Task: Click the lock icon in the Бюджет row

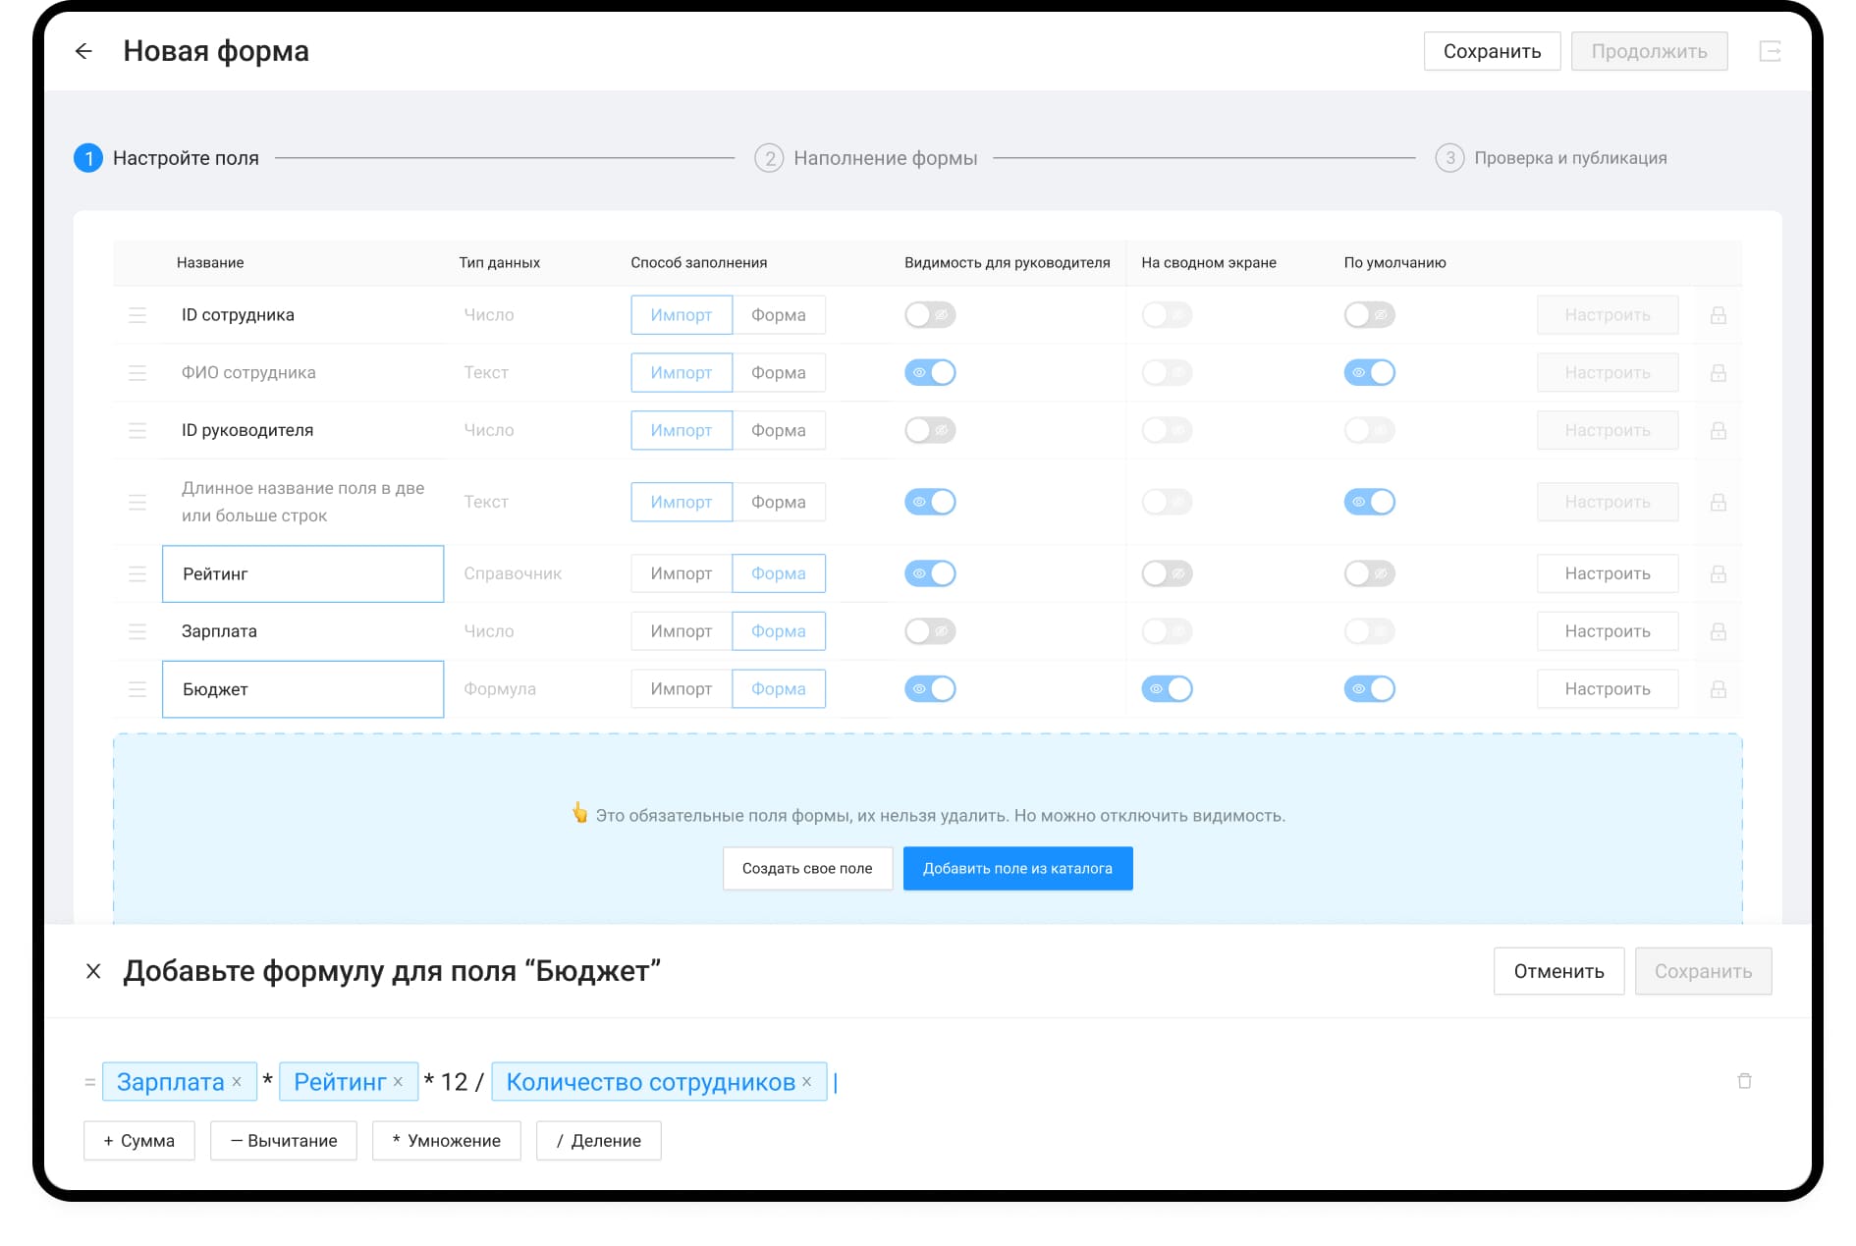Action: [1719, 689]
